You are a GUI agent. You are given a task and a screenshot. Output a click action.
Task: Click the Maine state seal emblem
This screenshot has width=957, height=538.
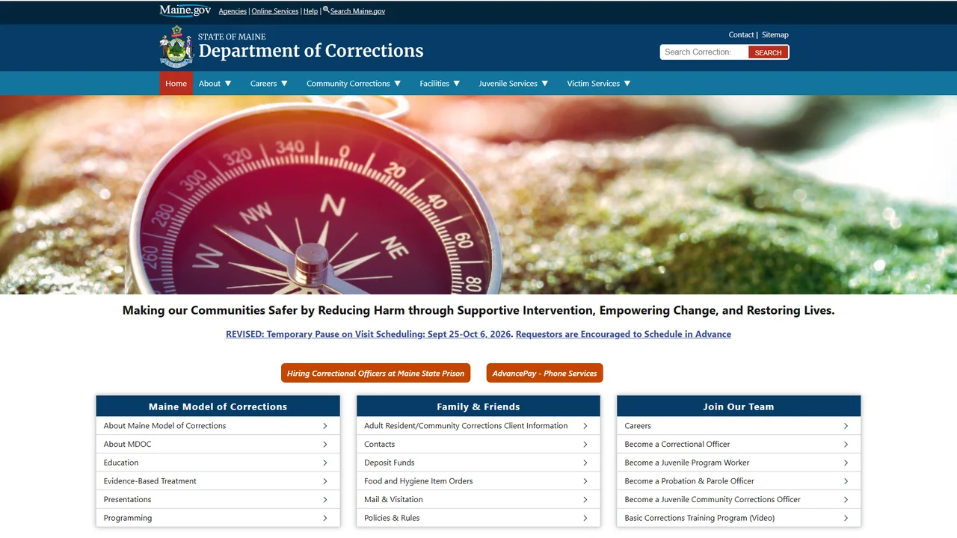point(176,47)
